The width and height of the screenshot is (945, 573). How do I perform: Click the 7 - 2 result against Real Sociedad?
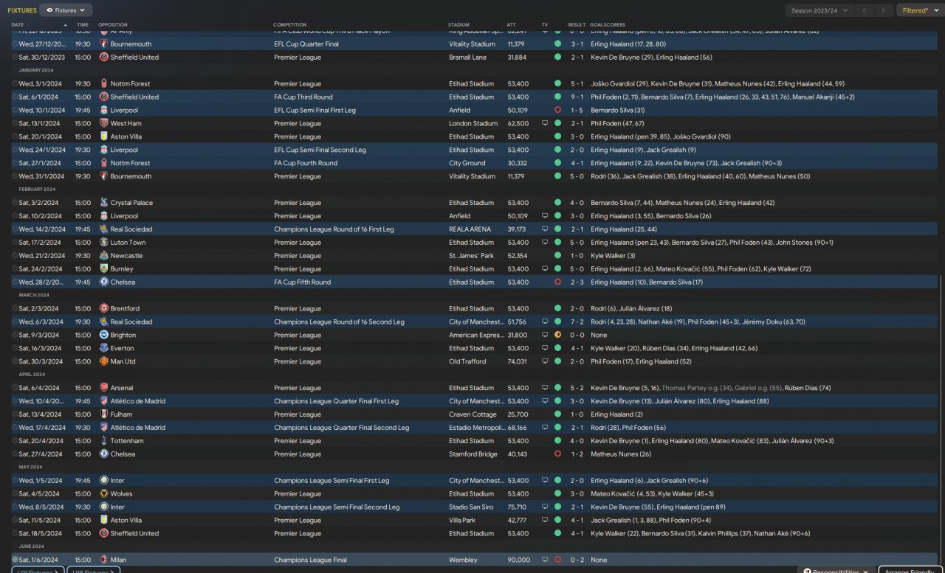577,322
